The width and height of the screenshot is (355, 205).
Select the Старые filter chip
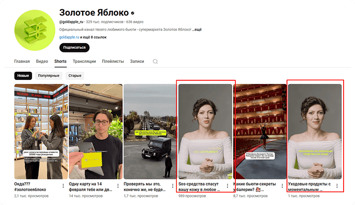(75, 76)
